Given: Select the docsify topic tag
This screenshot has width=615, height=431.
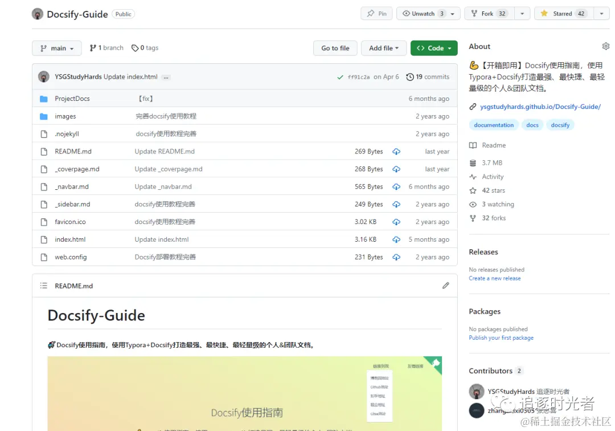Looking at the screenshot, I should (x=560, y=125).
